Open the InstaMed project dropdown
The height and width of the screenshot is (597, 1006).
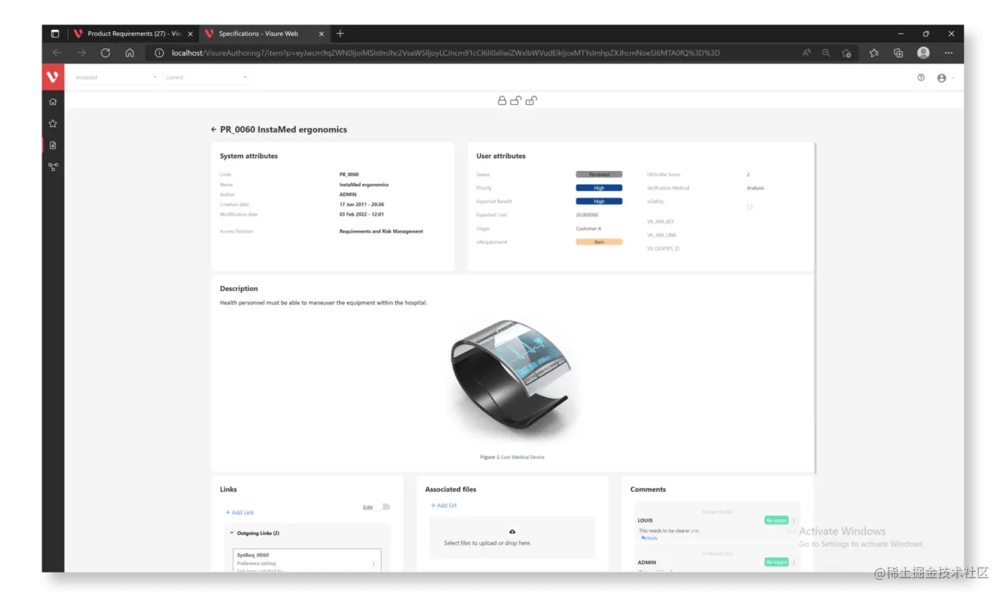[x=116, y=78]
